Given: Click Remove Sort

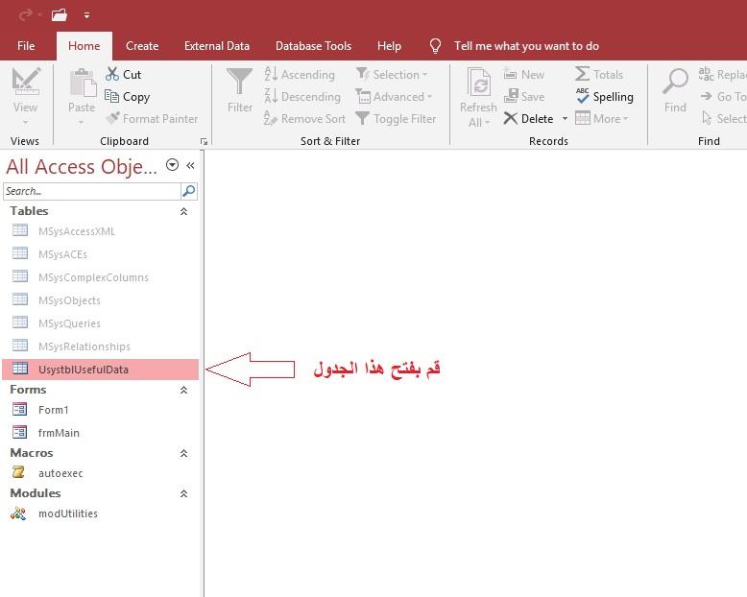Looking at the screenshot, I should point(304,119).
